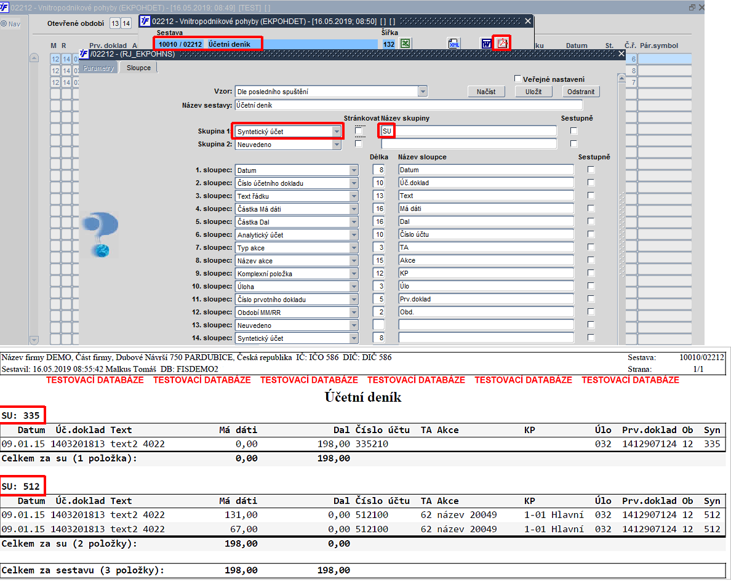Close the EKPOHDET report window
This screenshot has width=731, height=582.
(528, 21)
